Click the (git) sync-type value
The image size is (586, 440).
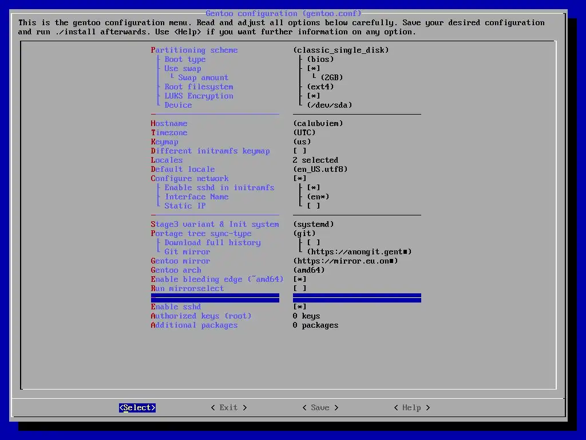tap(304, 234)
